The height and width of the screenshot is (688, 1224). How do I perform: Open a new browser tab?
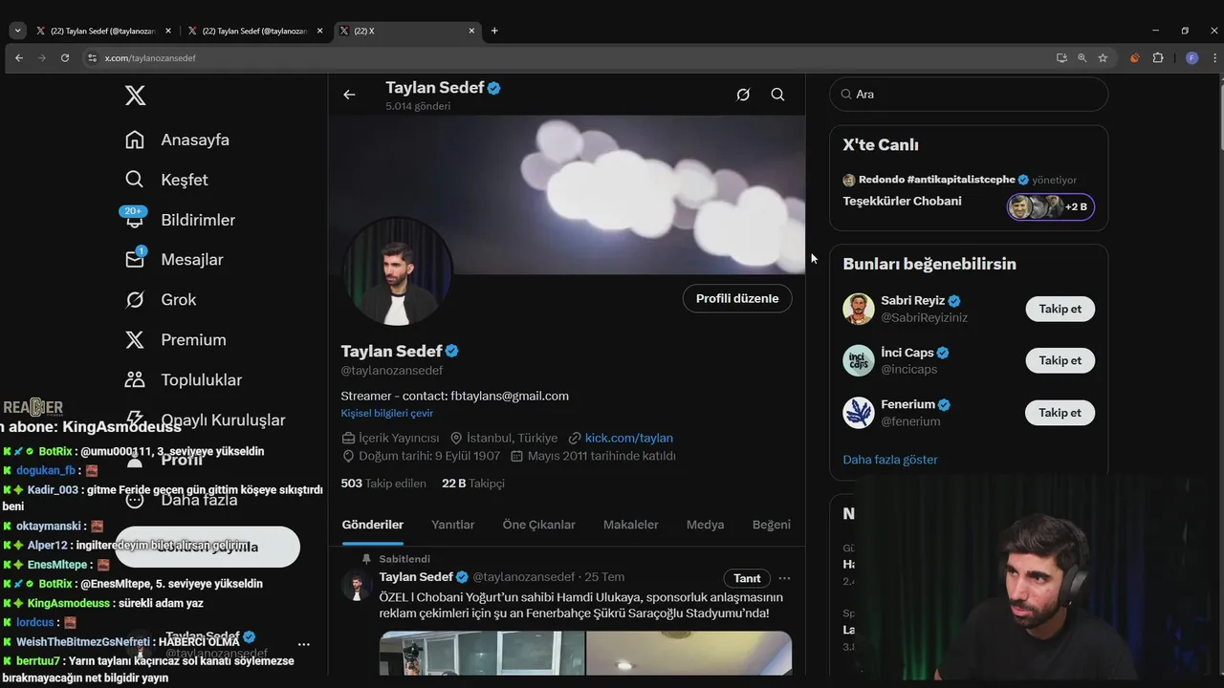(494, 31)
